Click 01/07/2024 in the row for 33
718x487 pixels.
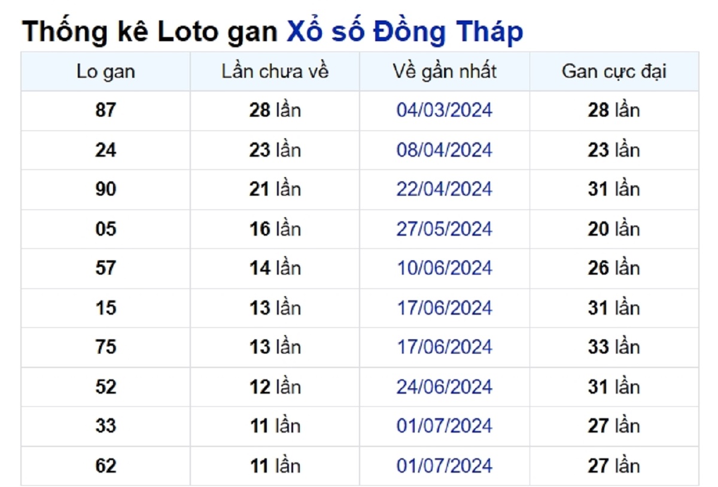pyautogui.click(x=445, y=426)
